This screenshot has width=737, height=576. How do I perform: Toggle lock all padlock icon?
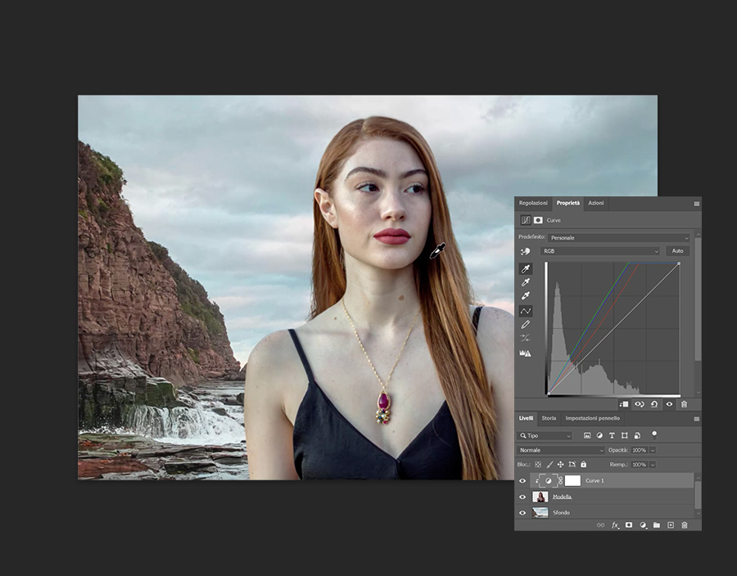click(x=583, y=464)
